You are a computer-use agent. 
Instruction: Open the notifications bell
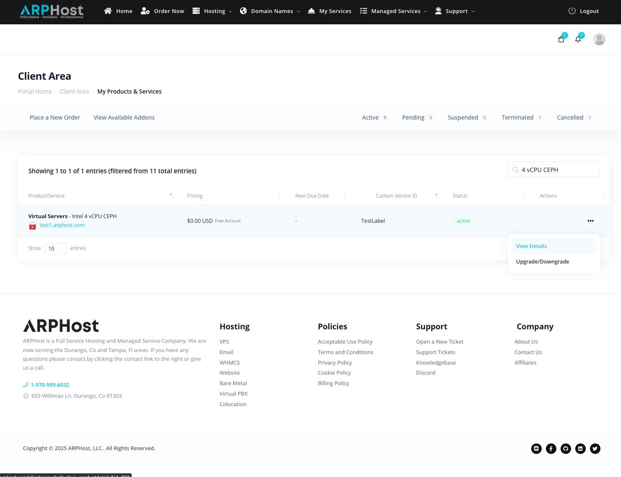pos(578,39)
